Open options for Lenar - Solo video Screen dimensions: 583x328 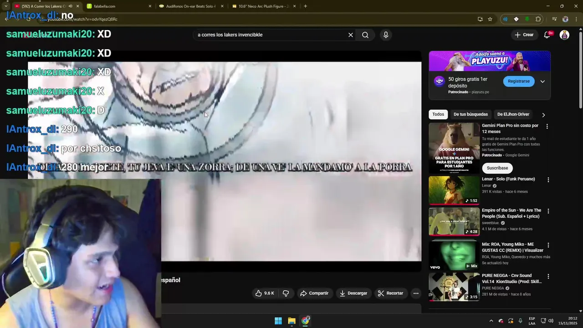[x=548, y=180]
